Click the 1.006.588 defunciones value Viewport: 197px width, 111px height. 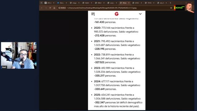click(x=99, y=99)
